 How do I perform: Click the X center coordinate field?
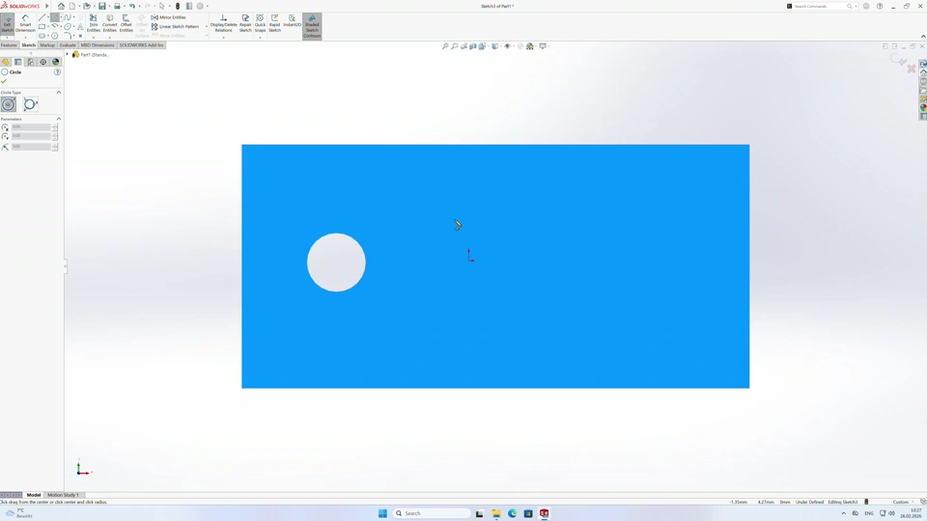click(31, 127)
